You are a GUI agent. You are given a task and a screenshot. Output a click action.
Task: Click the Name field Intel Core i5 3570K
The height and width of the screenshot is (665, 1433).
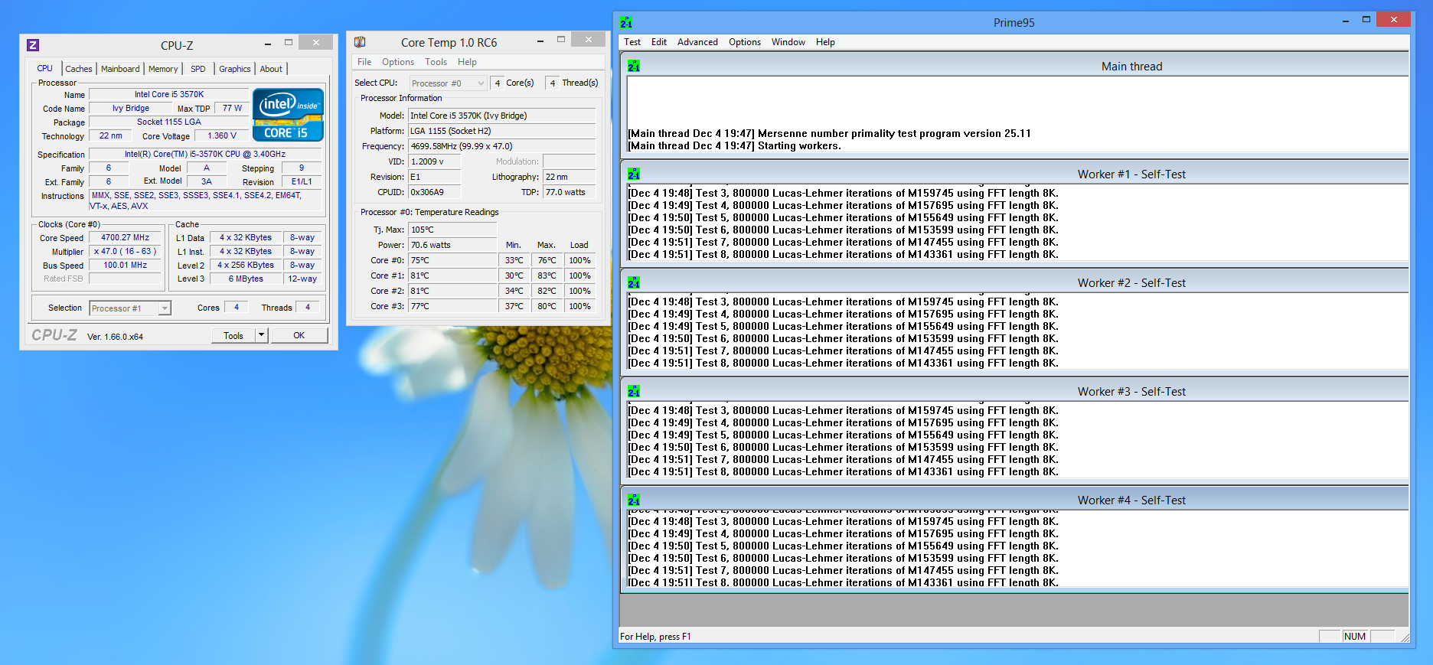pos(169,95)
